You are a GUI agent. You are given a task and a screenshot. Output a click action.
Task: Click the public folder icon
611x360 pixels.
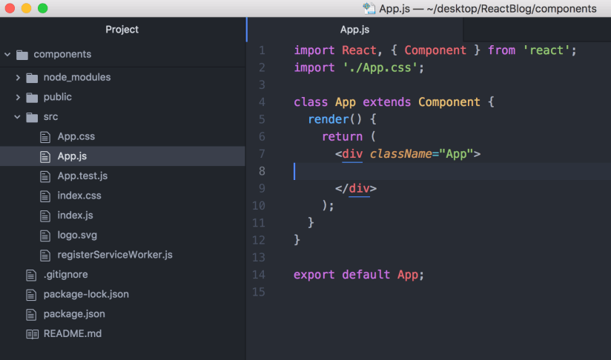[x=31, y=98]
